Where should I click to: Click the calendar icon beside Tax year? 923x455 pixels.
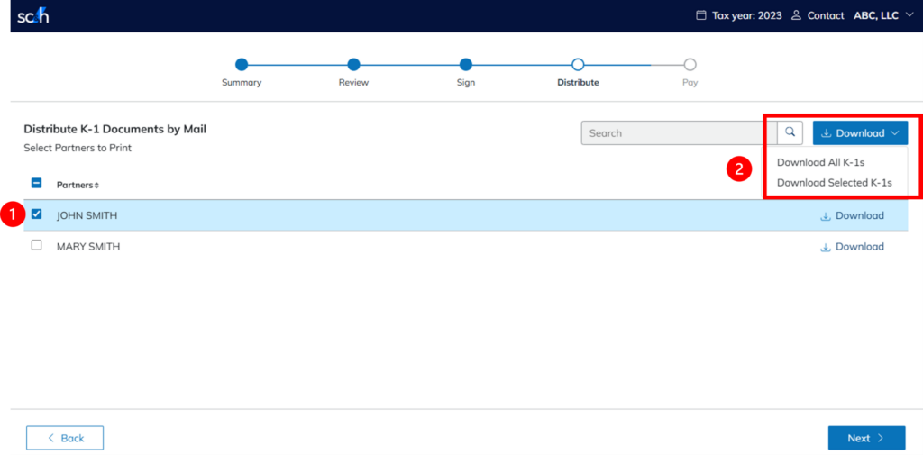[701, 15]
